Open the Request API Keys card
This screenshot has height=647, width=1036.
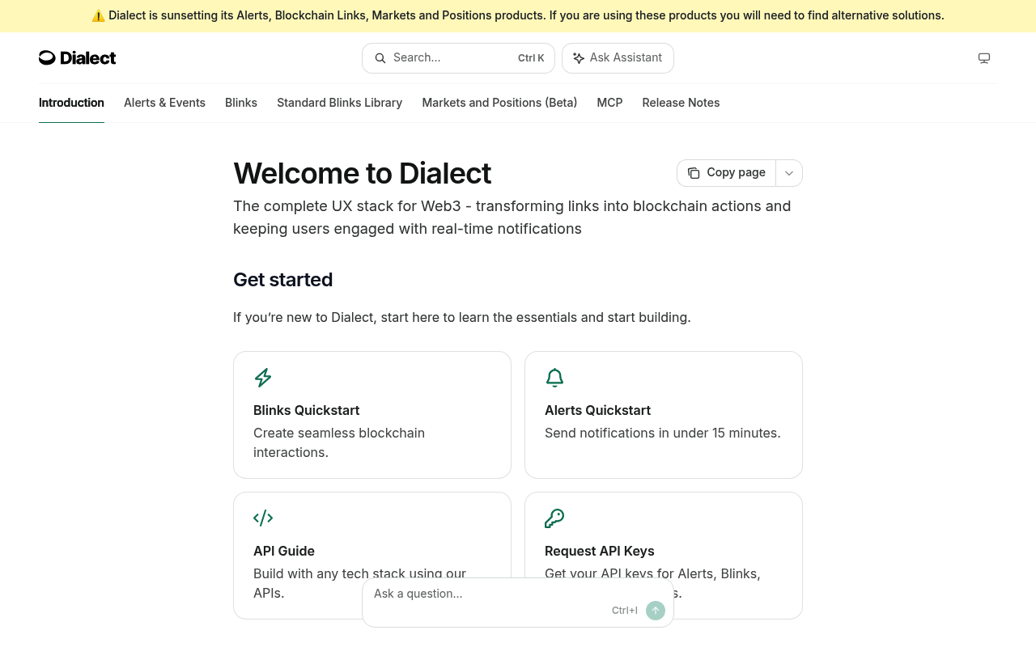pyautogui.click(x=664, y=556)
